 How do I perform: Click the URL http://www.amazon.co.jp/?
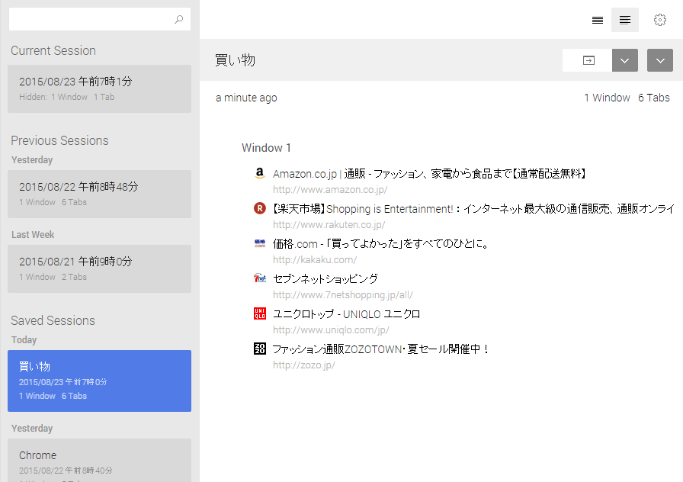pos(330,190)
